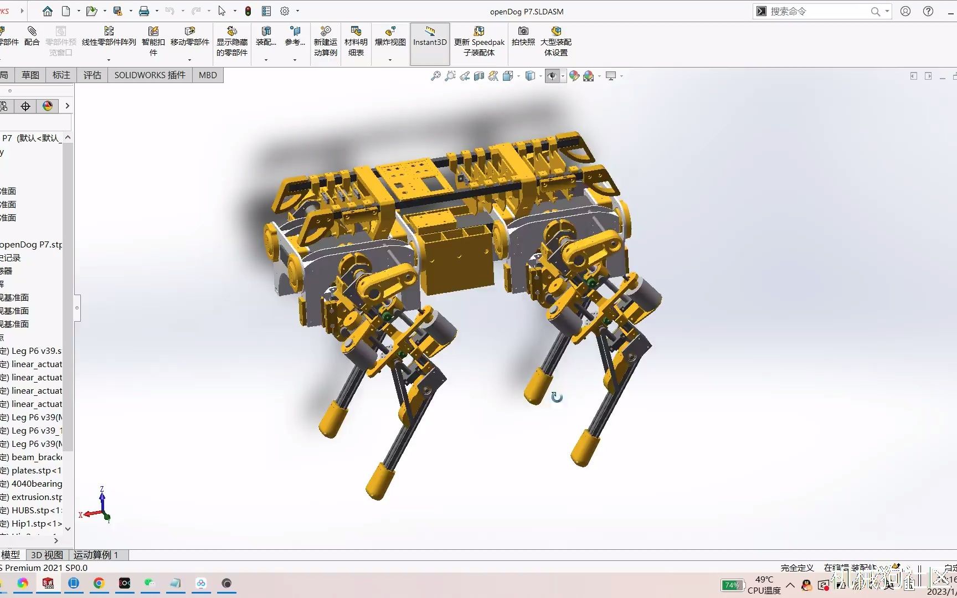Viewport: 957px width, 598px height.
Task: Open Large Assembly Settings (大型装配体设置)
Action: [x=556, y=41]
